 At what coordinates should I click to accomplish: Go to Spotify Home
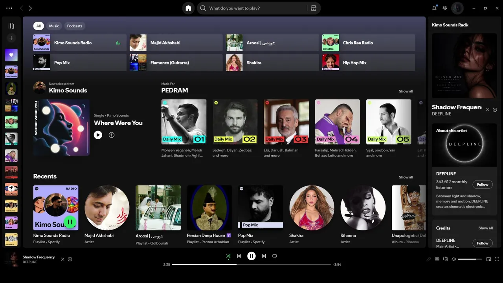(x=188, y=8)
